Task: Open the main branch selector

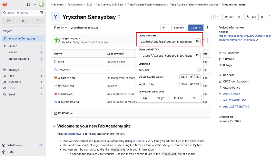Action: (x=59, y=27)
